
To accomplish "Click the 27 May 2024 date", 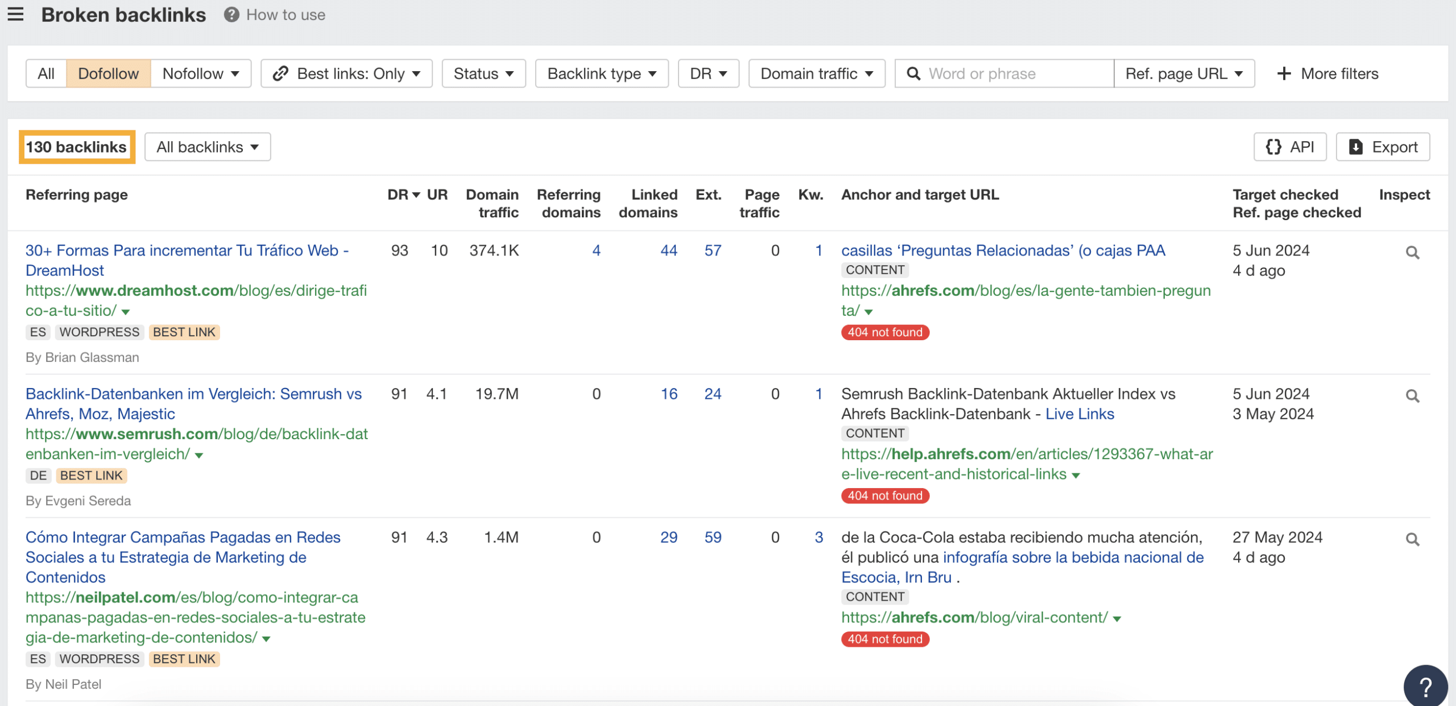I will 1277,537.
